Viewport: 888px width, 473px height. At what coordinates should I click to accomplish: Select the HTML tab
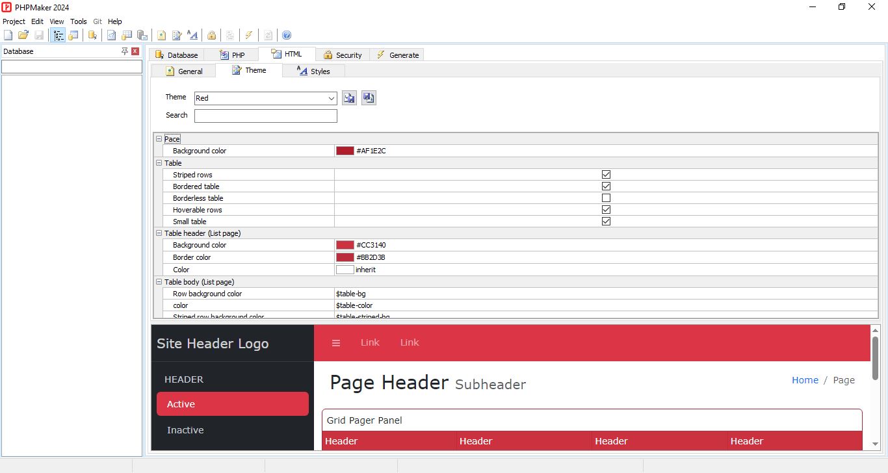click(x=287, y=54)
